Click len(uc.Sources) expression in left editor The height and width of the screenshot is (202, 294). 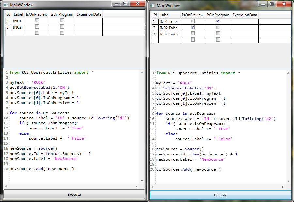[64, 154]
